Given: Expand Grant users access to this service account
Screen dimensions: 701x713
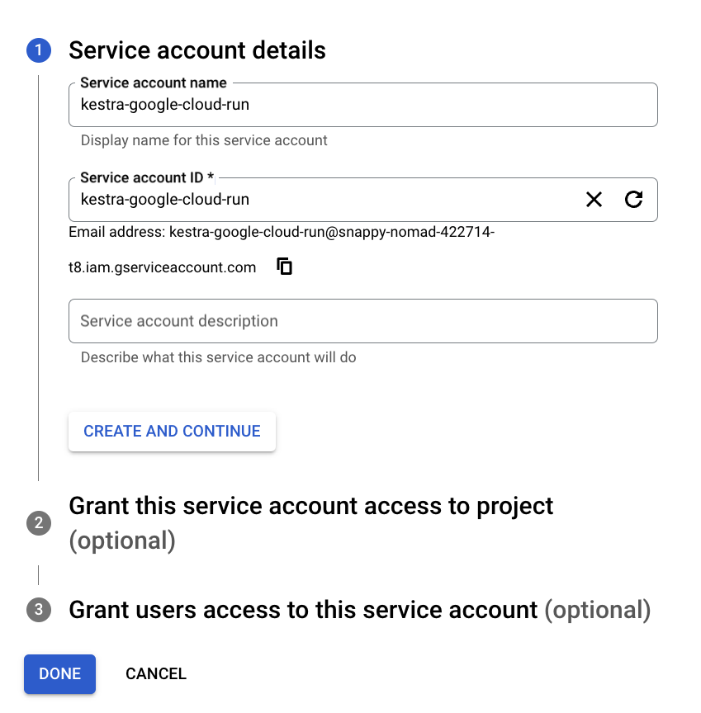Looking at the screenshot, I should pyautogui.click(x=303, y=611).
